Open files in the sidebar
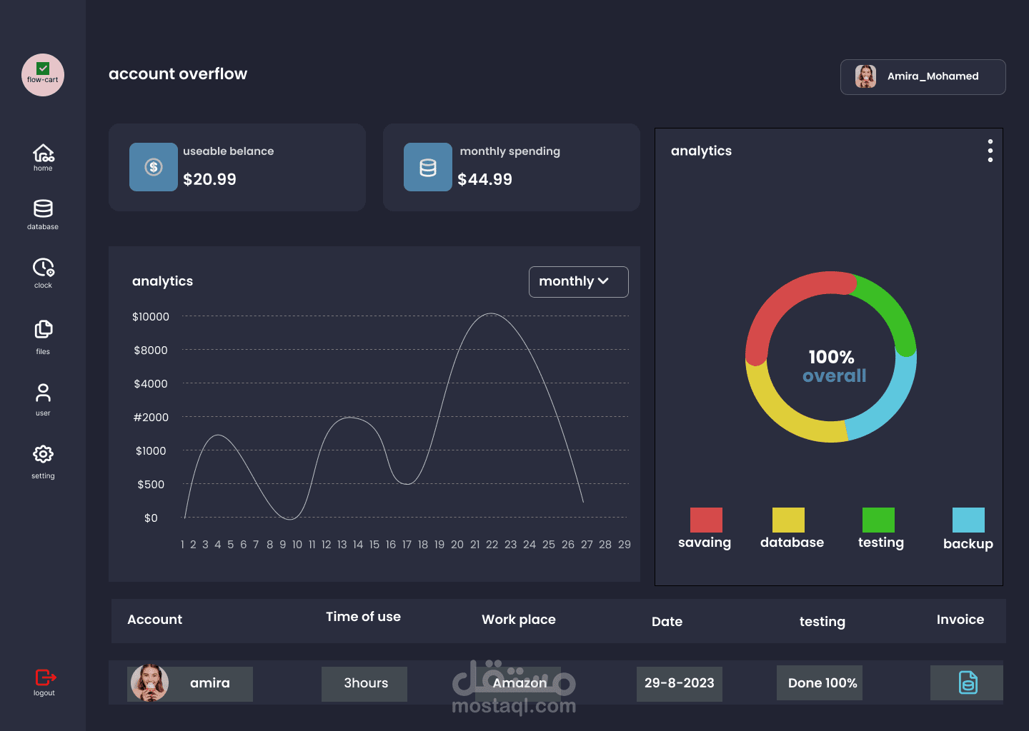 point(43,337)
